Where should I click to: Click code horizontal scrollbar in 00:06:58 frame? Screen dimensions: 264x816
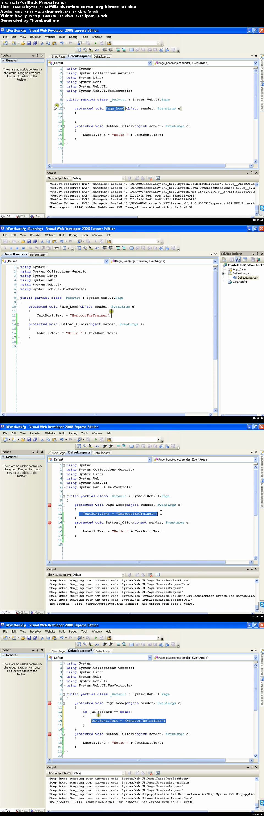click(x=139, y=562)
